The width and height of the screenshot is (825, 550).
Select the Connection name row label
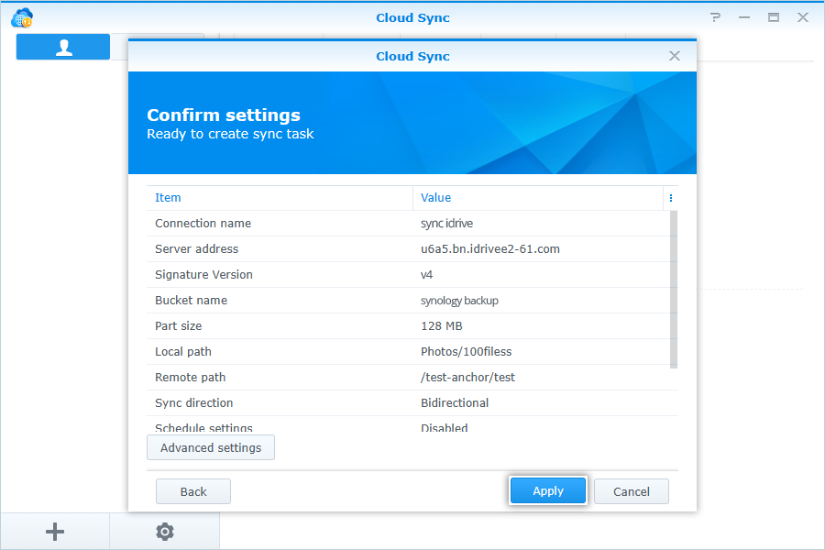[203, 223]
